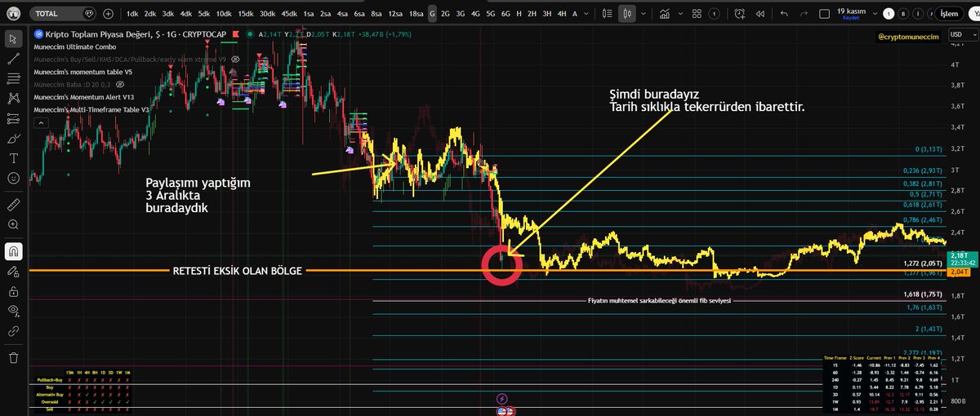Viewport: 980px width, 416px height.
Task: Select the 12sa timeframe
Action: pos(395,14)
